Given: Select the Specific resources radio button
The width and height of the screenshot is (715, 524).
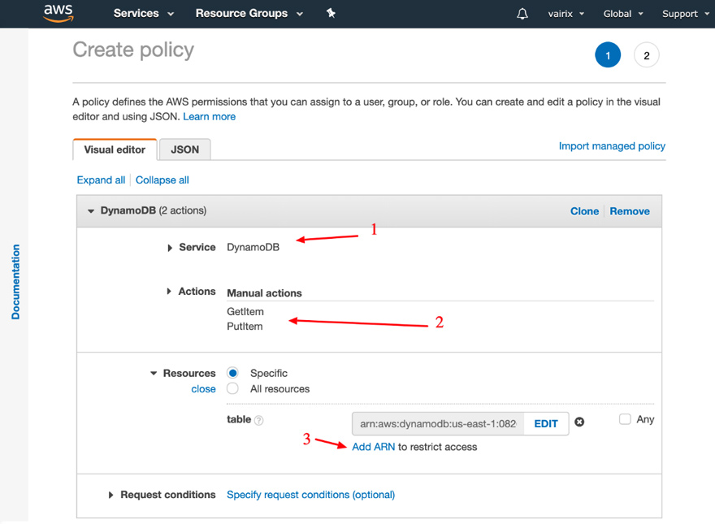Looking at the screenshot, I should tap(232, 373).
